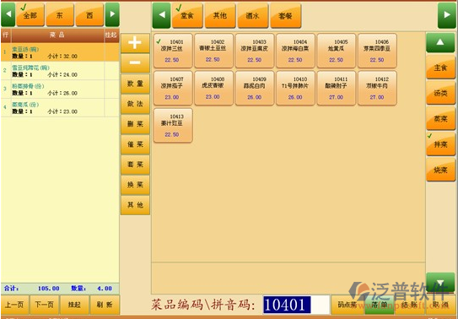Image resolution: width=458 pixels, height=319 pixels.
Task: Select the 全部 area filter
Action: 30,14
